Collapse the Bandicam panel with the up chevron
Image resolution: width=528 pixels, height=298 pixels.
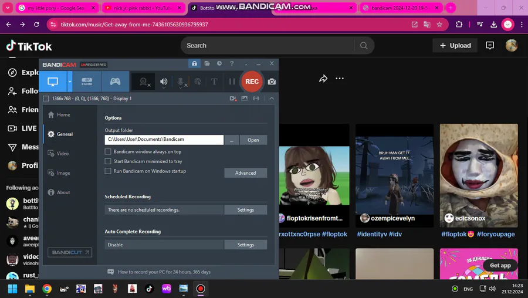[x=272, y=99]
